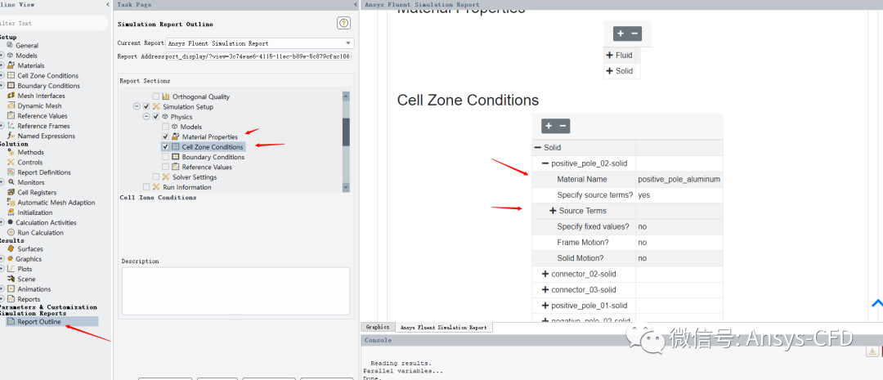Open Surfaces icon under Results

click(x=11, y=248)
